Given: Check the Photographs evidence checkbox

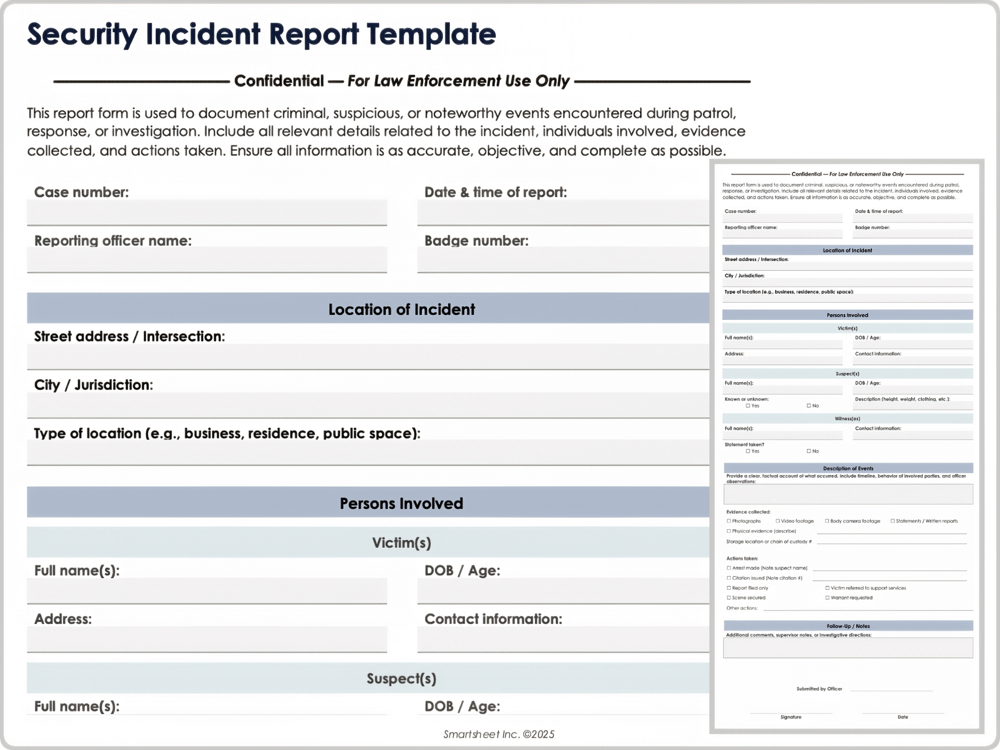Looking at the screenshot, I should (x=729, y=521).
